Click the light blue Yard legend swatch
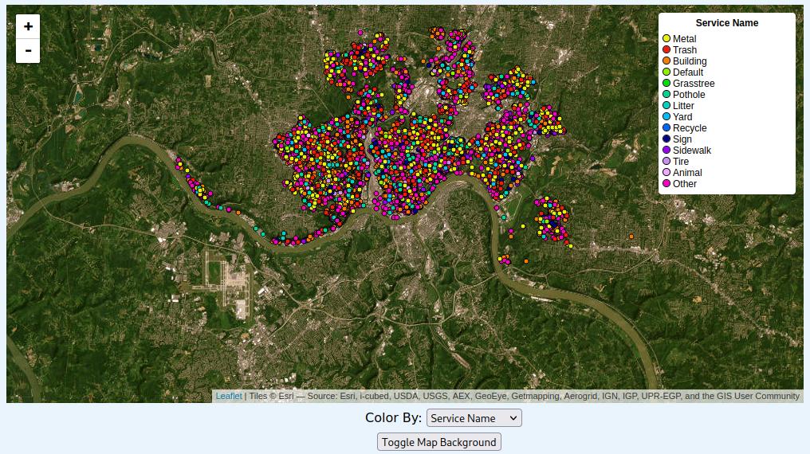The image size is (810, 454). (666, 116)
